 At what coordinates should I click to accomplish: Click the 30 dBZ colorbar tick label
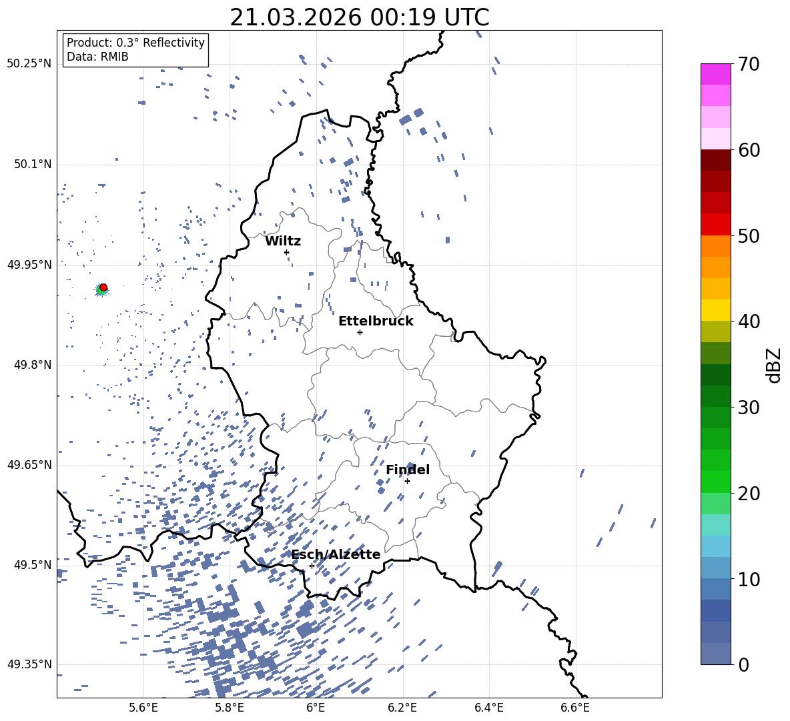(x=749, y=408)
